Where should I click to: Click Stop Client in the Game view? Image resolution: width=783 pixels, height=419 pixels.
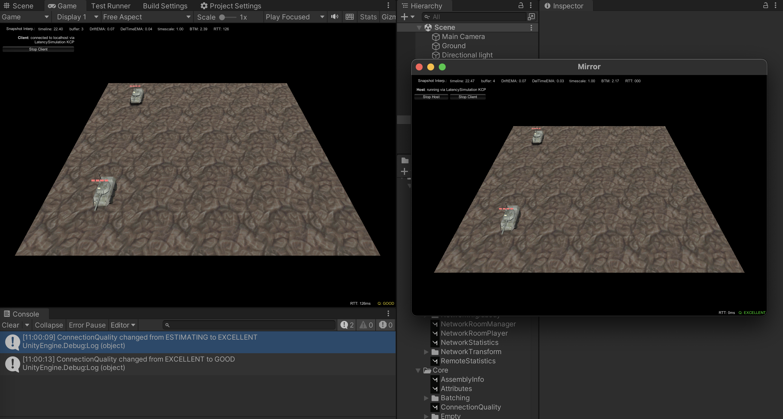38,49
